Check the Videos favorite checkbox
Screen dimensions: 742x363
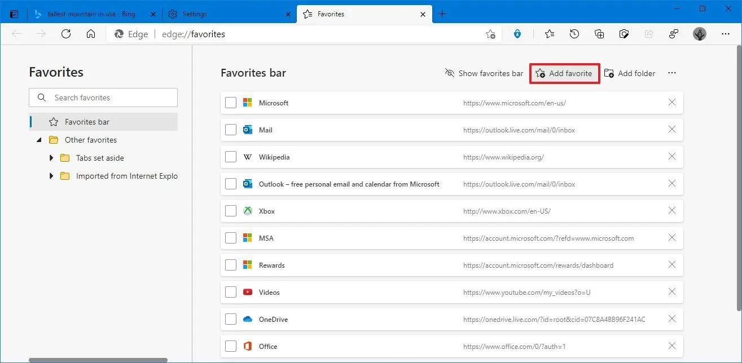[230, 292]
